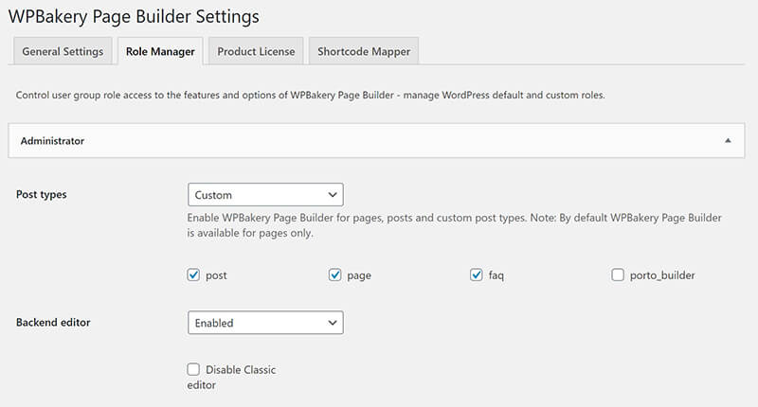The width and height of the screenshot is (758, 407).
Task: Click the Administrator role header title
Action: (52, 140)
